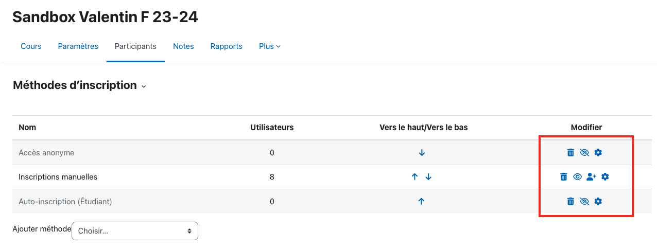
Task: Delete the Inscriptions manuelles method
Action: pos(564,176)
